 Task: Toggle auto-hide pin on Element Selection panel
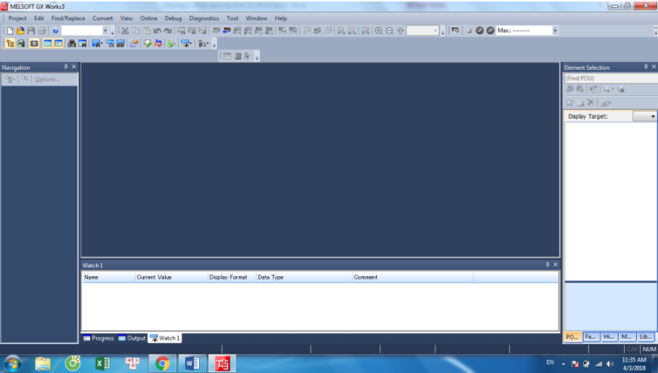[x=644, y=67]
